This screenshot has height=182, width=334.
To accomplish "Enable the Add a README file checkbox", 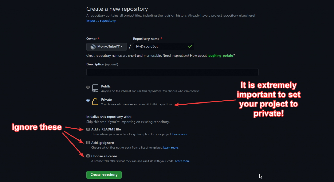I will pos(88,129).
